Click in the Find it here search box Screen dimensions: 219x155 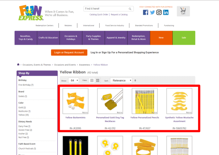point(105,9)
